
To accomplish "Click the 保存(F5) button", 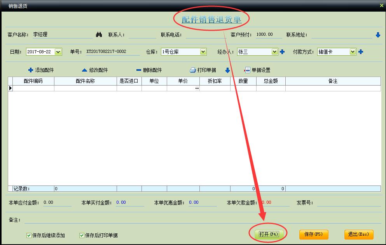I will click(314, 234).
